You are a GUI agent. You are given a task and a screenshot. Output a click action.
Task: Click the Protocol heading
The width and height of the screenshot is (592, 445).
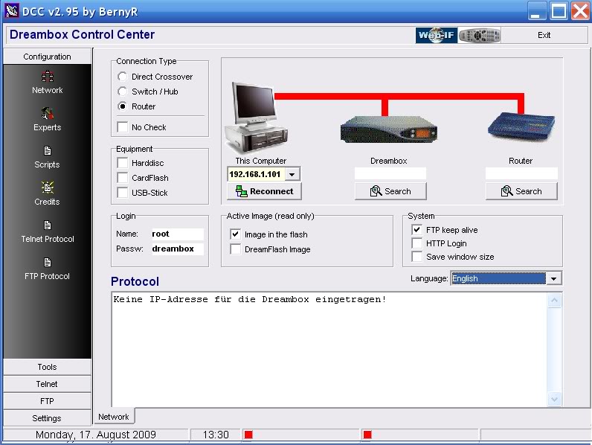click(x=135, y=281)
